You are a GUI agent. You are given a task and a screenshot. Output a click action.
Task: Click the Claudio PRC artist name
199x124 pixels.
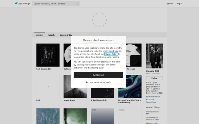point(153,71)
